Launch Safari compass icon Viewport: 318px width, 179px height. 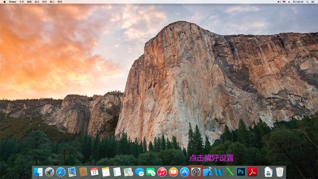(61, 172)
